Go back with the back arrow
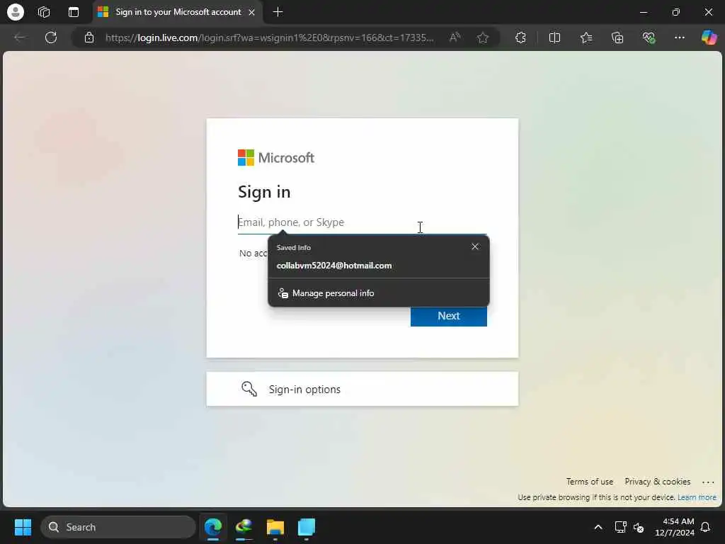 pos(19,38)
